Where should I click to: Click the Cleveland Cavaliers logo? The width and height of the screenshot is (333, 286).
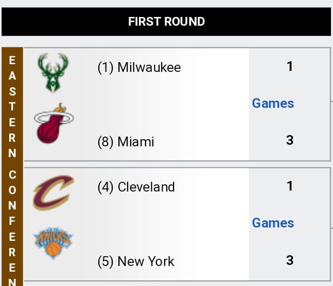[54, 192]
